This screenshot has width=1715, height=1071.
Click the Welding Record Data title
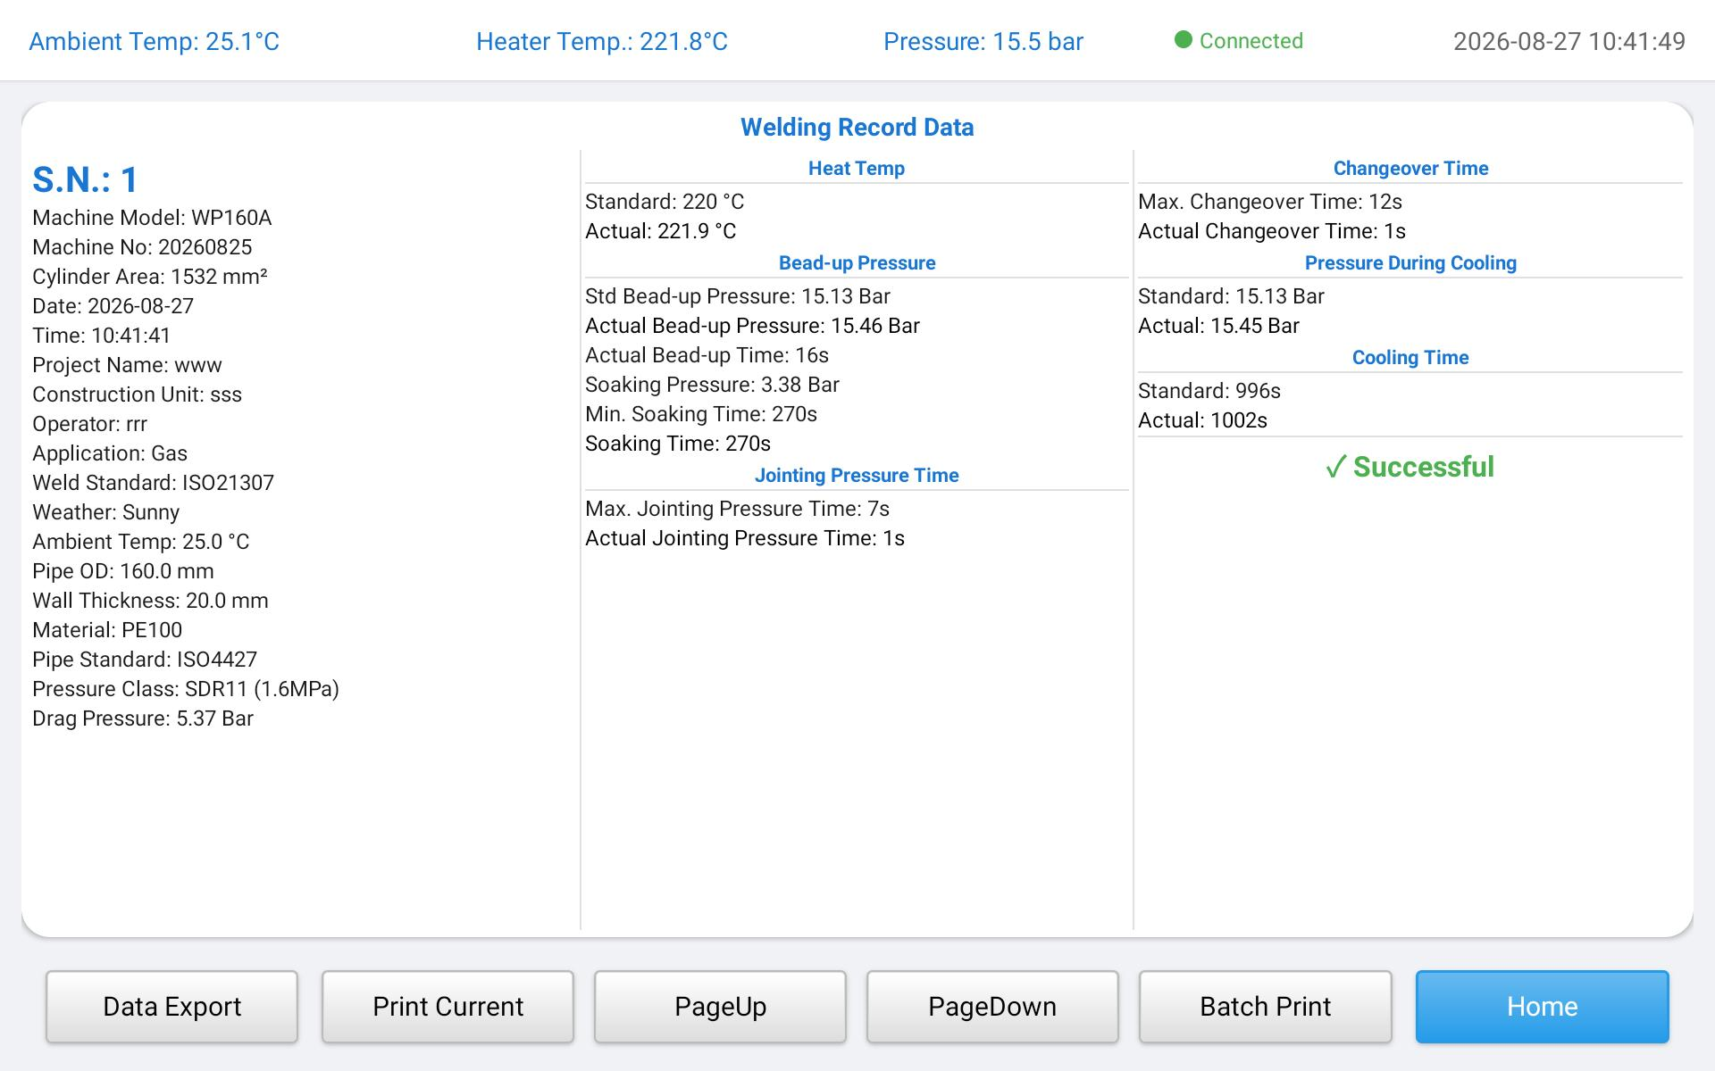pos(857,128)
